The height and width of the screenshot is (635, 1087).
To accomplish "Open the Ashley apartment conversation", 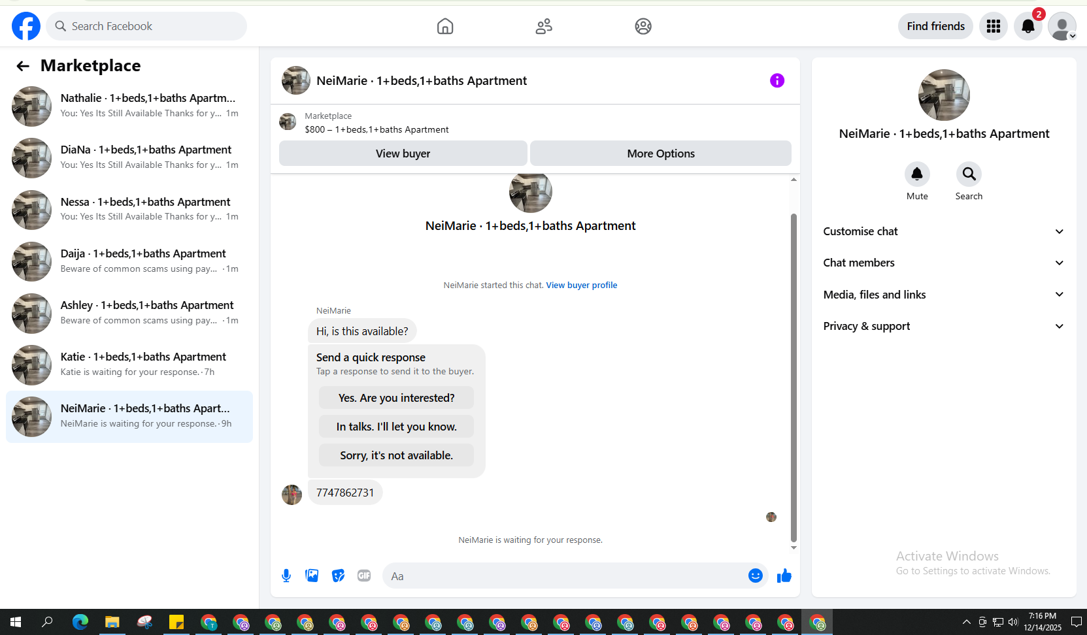I will click(x=129, y=313).
